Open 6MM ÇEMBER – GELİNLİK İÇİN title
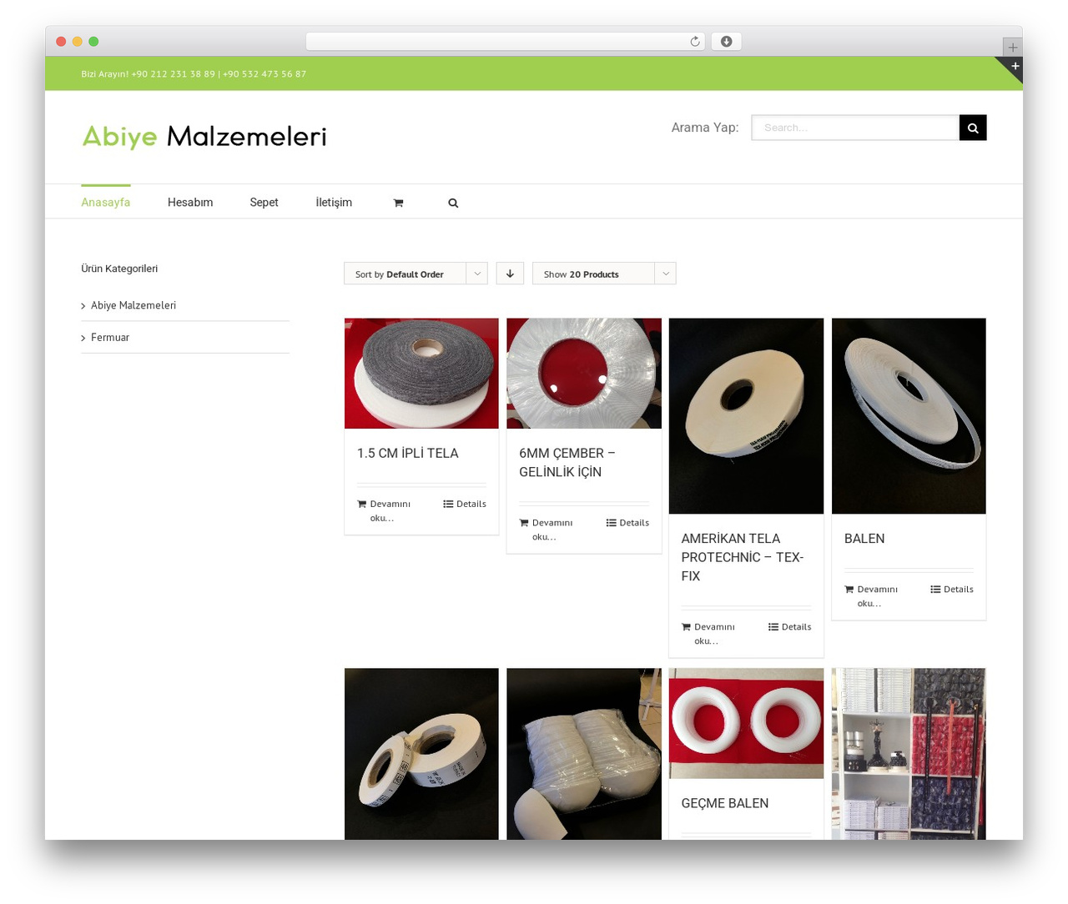Viewport: 1068px width, 904px height. 567,462
